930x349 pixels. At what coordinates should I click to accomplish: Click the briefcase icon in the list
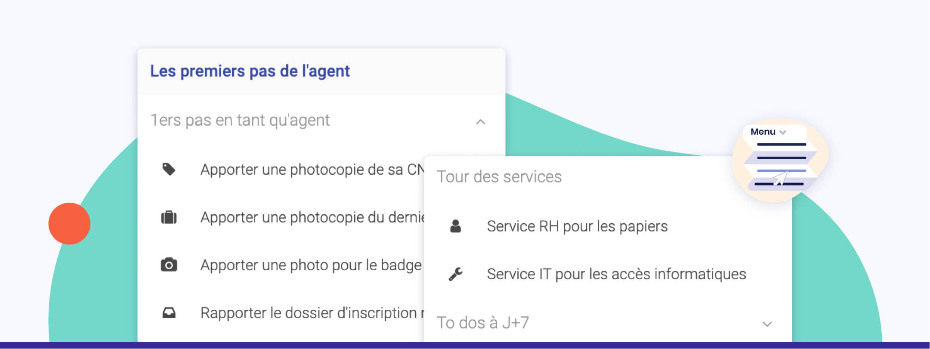tap(169, 217)
